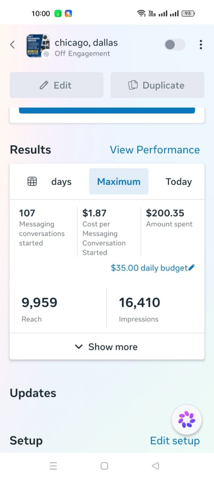This screenshot has width=214, height=479.
Task: Select the days range tab
Action: click(61, 181)
